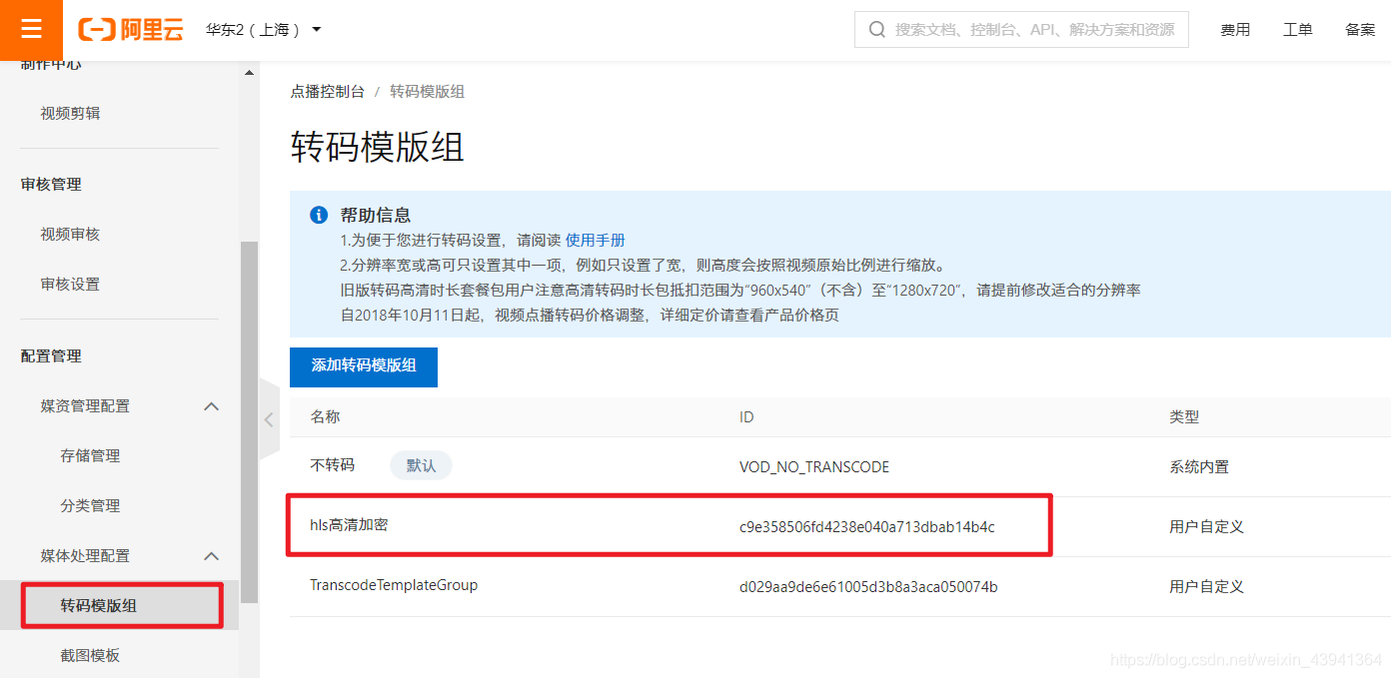Click the 添加转码模版组 button
Screen dimensions: 1391x678
363,366
